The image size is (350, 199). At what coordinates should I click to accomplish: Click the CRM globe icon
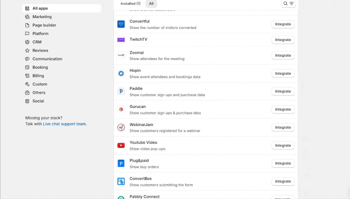coord(27,42)
